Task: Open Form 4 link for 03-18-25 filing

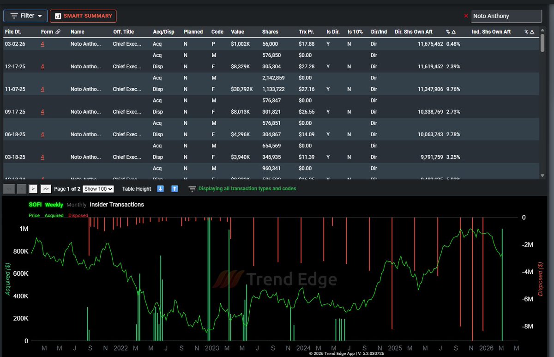Action: pos(42,157)
